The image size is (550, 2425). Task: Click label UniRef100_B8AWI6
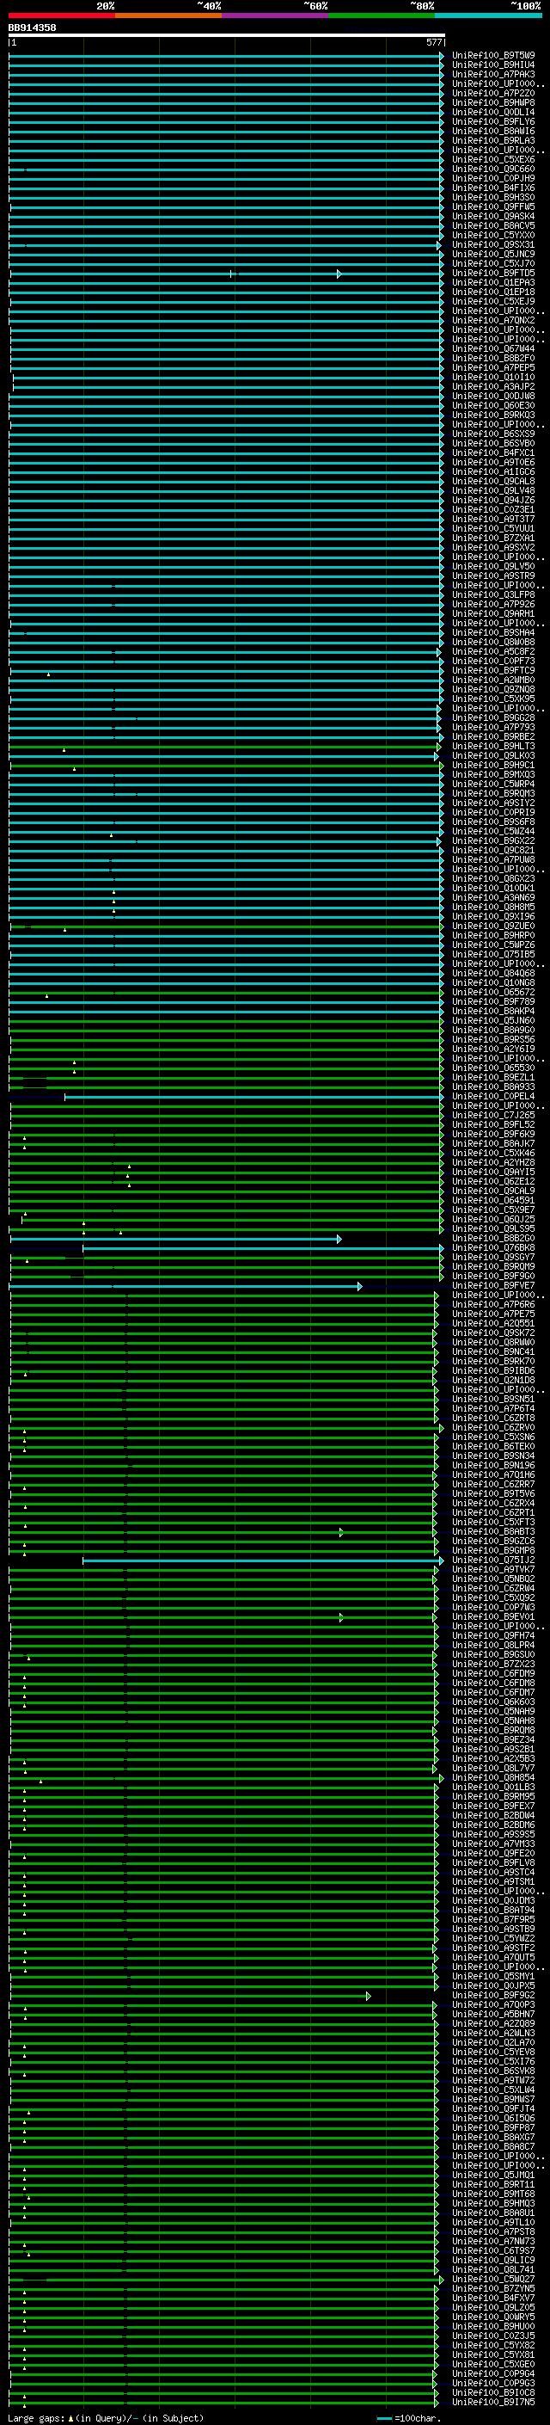493,131
